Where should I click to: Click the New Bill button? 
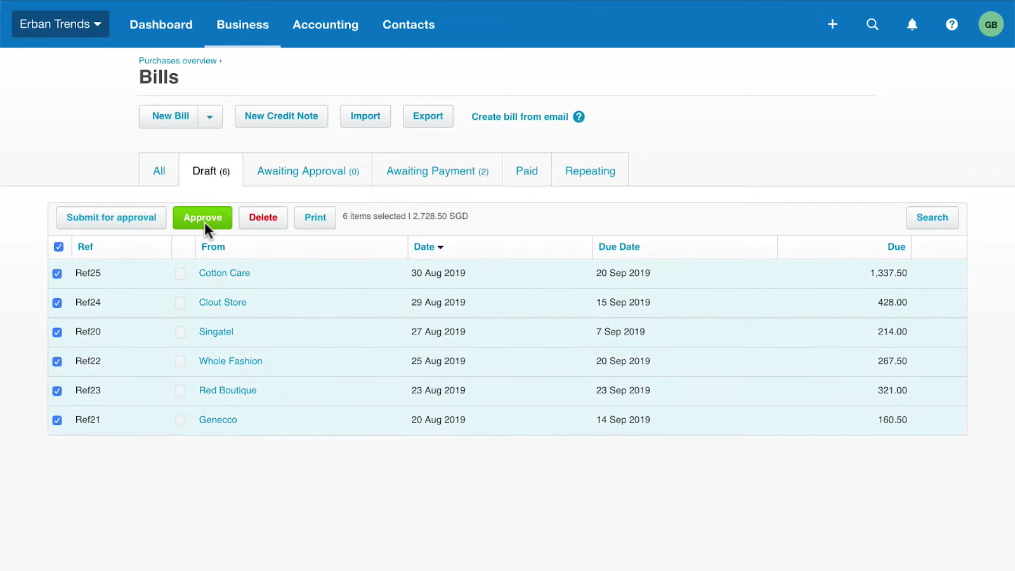pos(170,116)
